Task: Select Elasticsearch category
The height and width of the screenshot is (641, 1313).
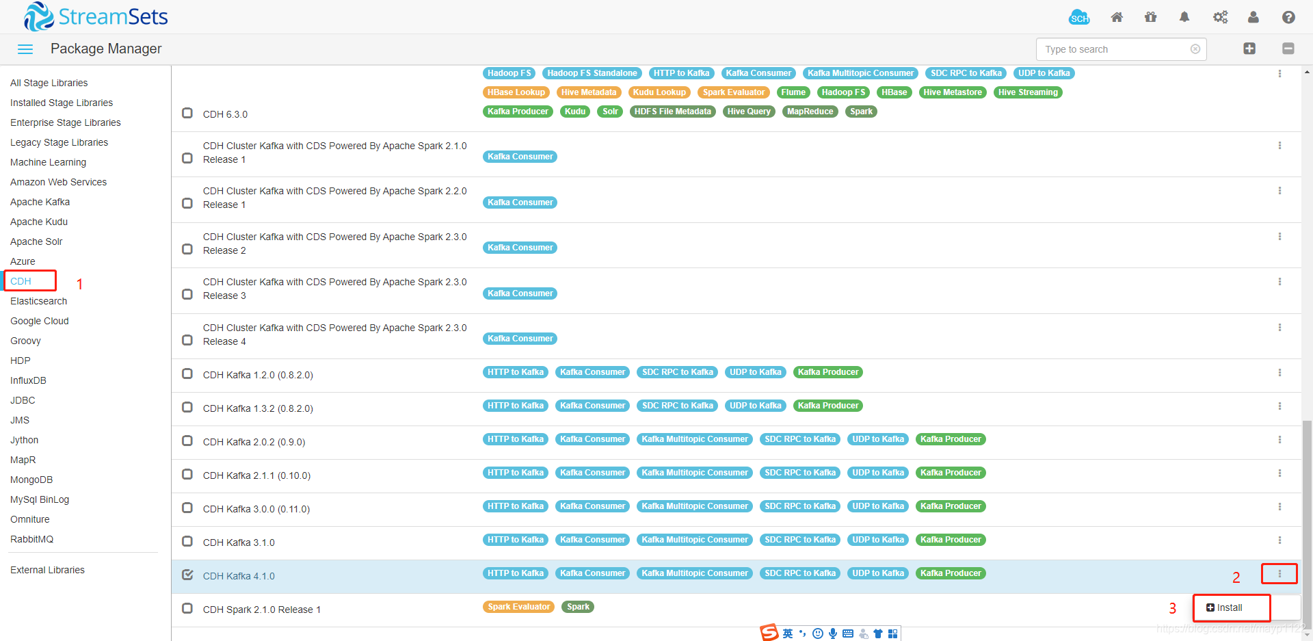Action: click(x=38, y=301)
